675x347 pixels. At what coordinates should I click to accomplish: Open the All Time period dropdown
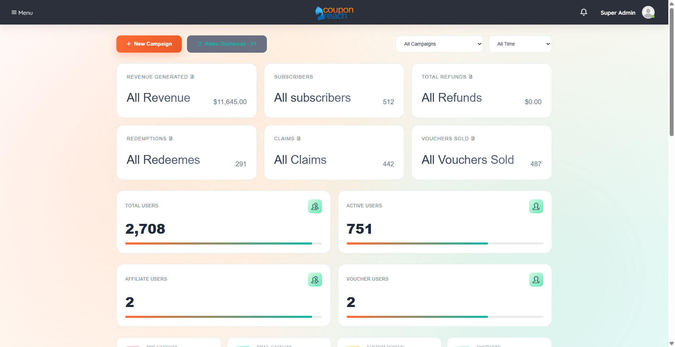(520, 44)
